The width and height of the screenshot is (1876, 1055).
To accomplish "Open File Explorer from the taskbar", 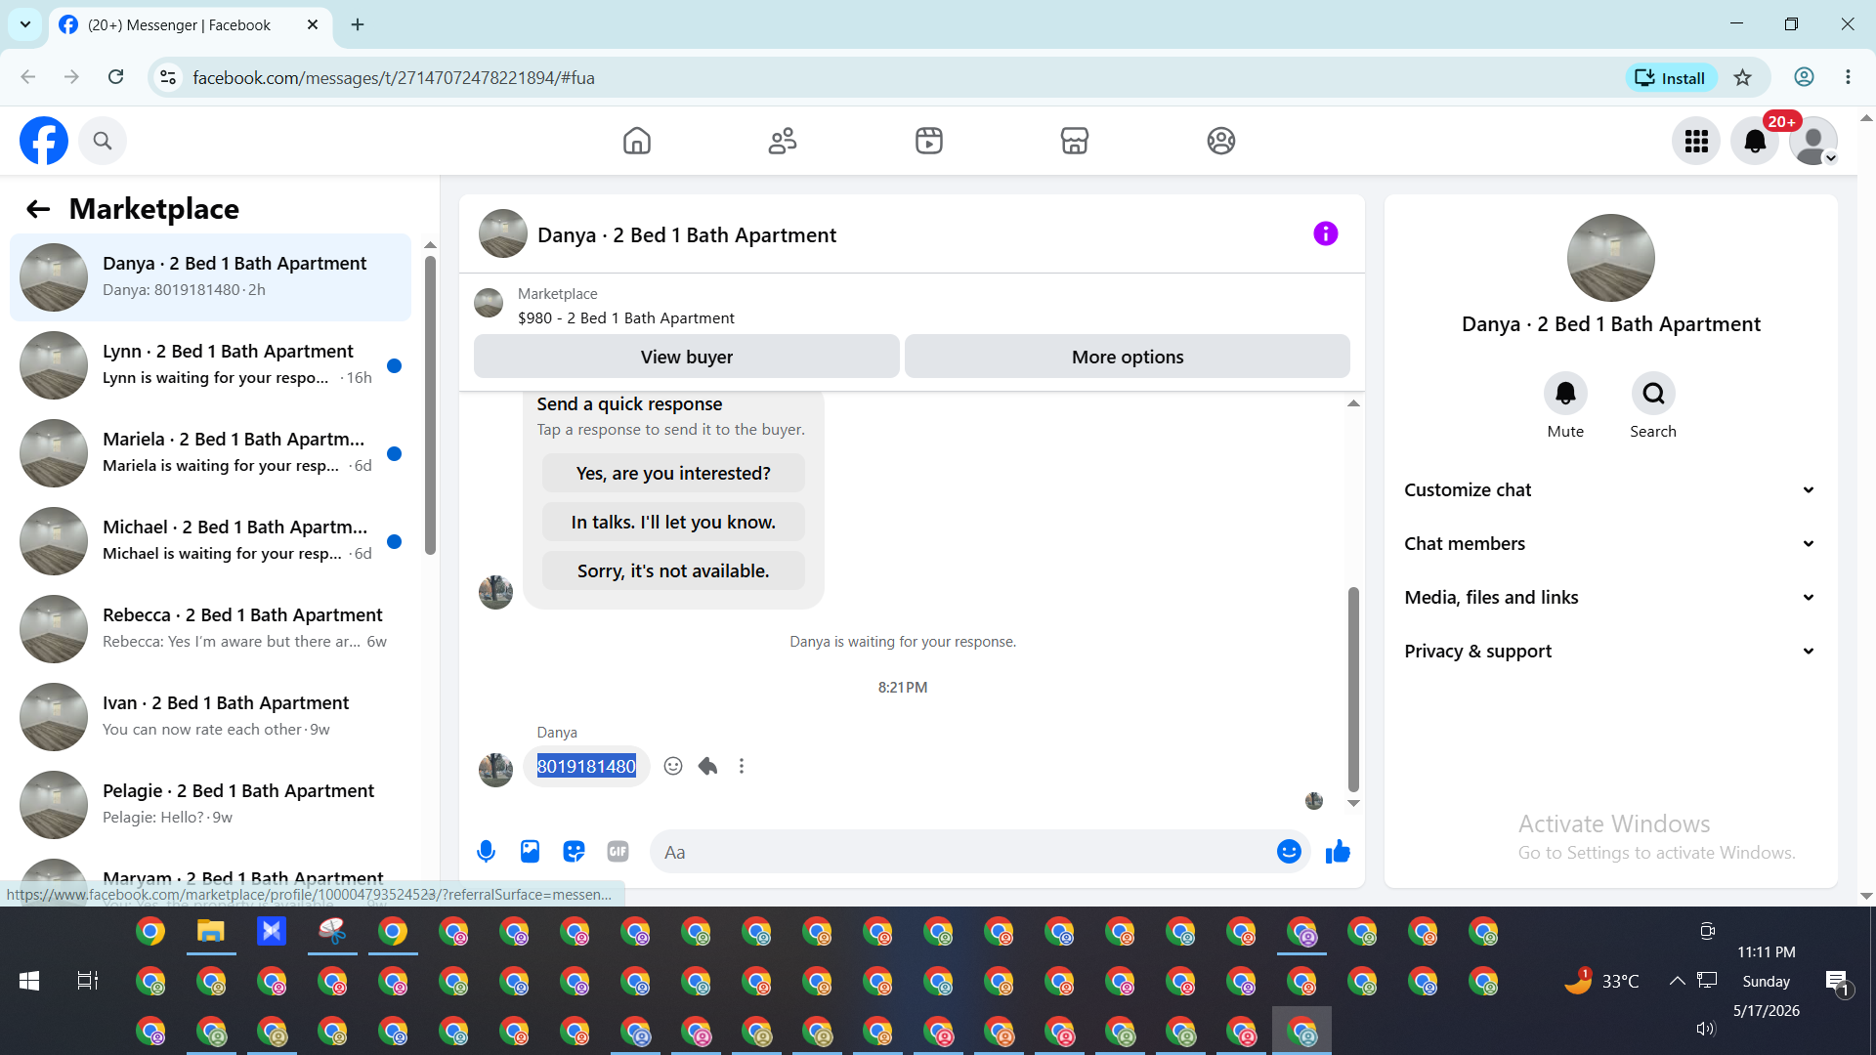I will (x=211, y=932).
